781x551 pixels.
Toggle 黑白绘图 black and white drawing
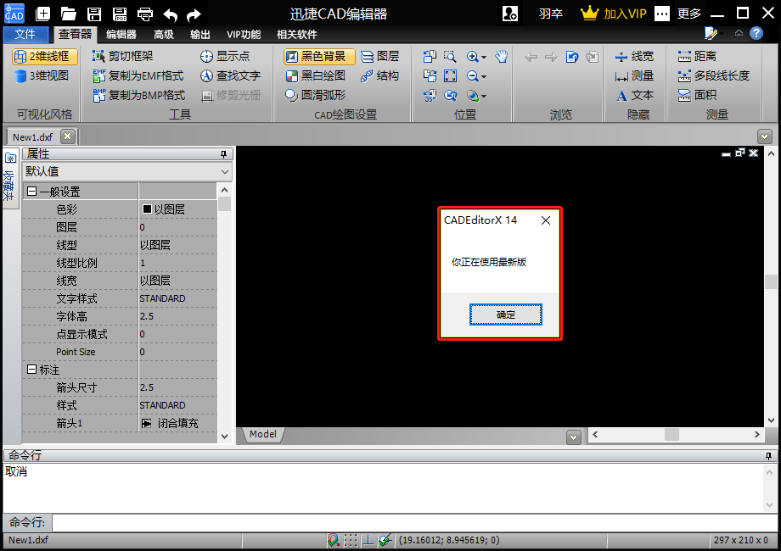(x=315, y=75)
